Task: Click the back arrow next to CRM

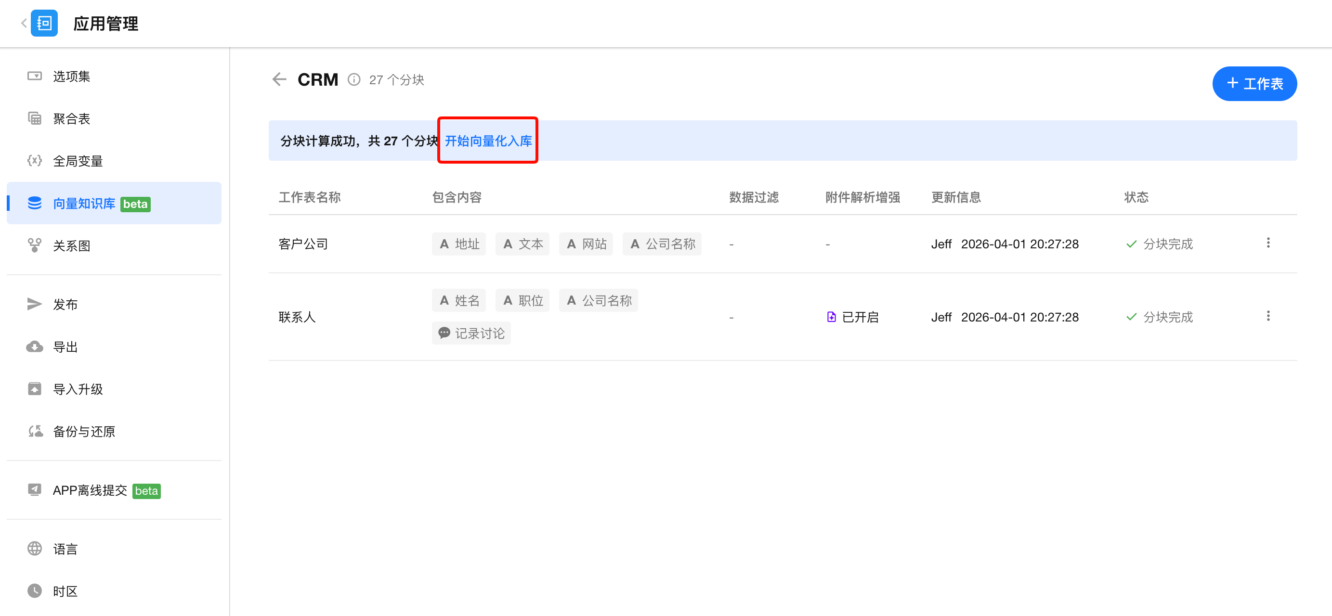Action: (x=279, y=79)
